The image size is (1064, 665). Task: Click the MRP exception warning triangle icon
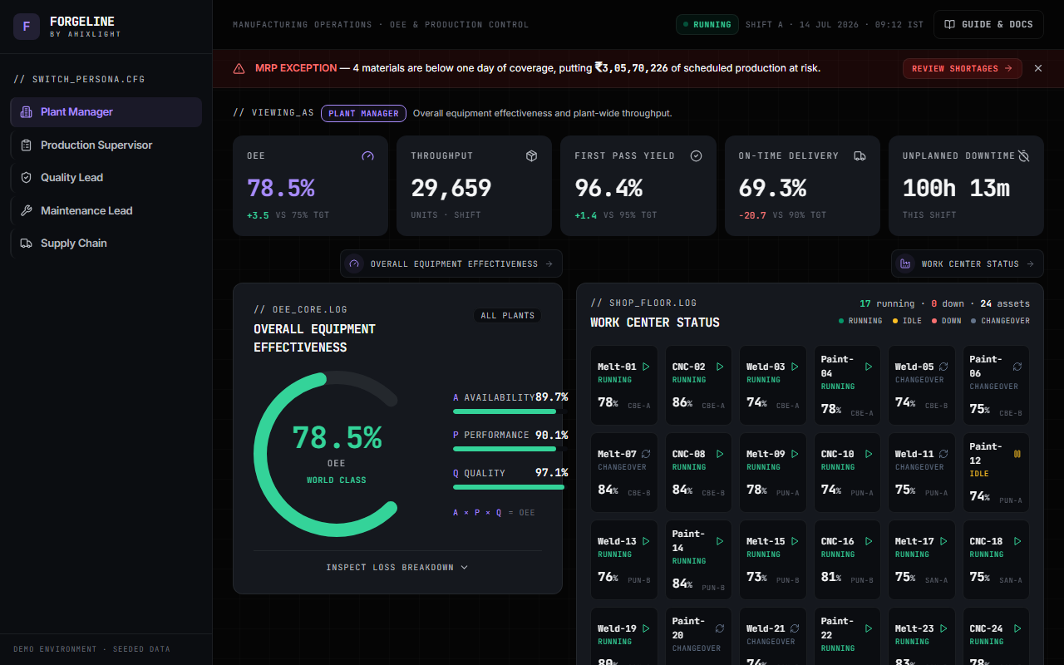pos(239,69)
